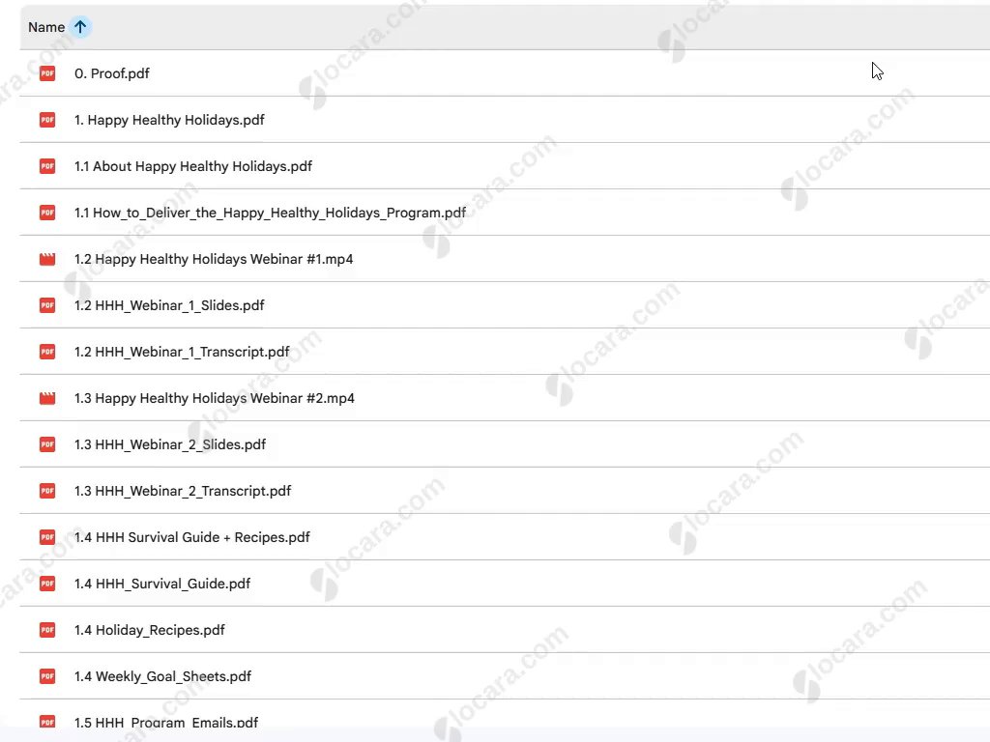Click PDF icon for Holiday_Recipes.pdf

[47, 630]
